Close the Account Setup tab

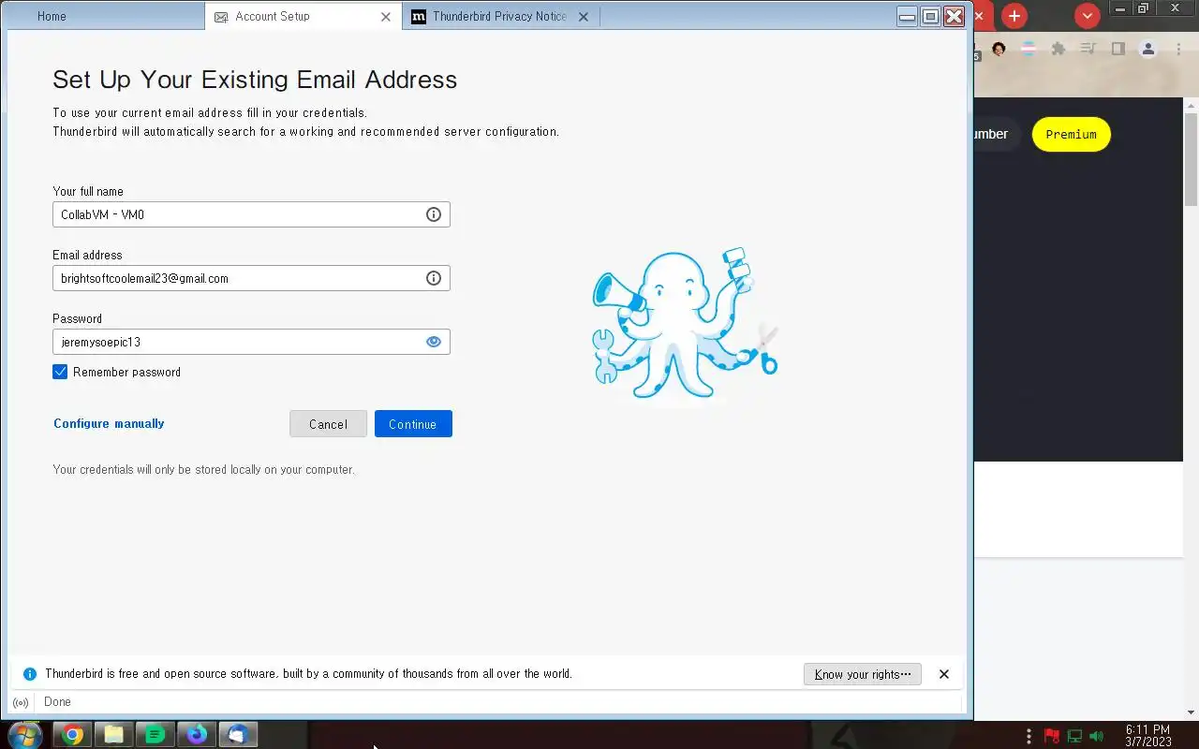386,17
